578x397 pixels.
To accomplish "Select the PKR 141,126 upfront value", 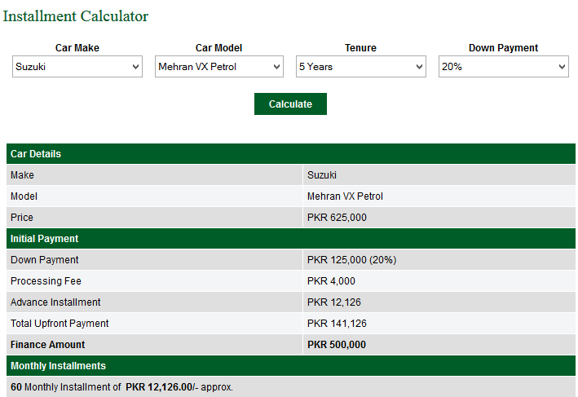I will (x=337, y=324).
